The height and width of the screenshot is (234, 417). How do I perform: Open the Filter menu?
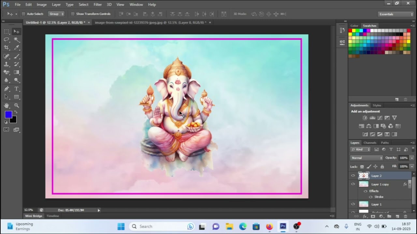pyautogui.click(x=98, y=5)
